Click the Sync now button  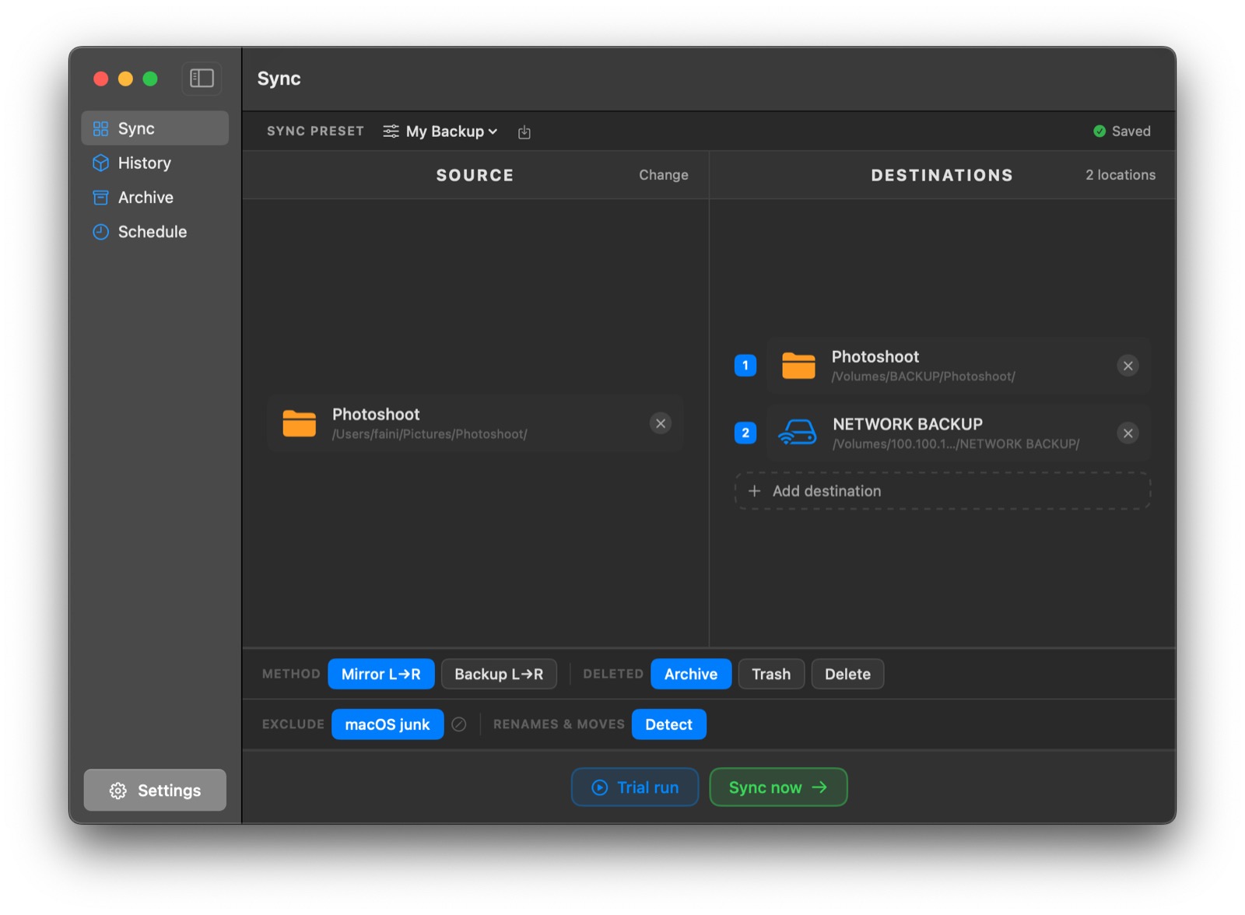pyautogui.click(x=778, y=787)
